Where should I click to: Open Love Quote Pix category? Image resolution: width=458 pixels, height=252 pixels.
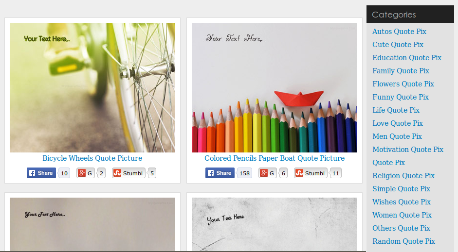(x=398, y=123)
